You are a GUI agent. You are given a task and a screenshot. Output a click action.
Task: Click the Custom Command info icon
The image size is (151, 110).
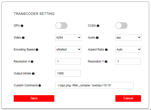40,86
